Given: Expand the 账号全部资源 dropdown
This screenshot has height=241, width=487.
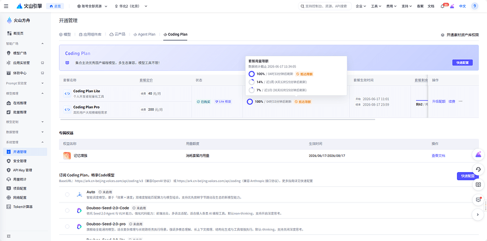Looking at the screenshot, I should (92, 6).
